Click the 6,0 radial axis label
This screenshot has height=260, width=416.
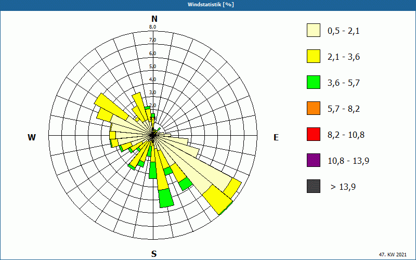pyautogui.click(x=152, y=54)
